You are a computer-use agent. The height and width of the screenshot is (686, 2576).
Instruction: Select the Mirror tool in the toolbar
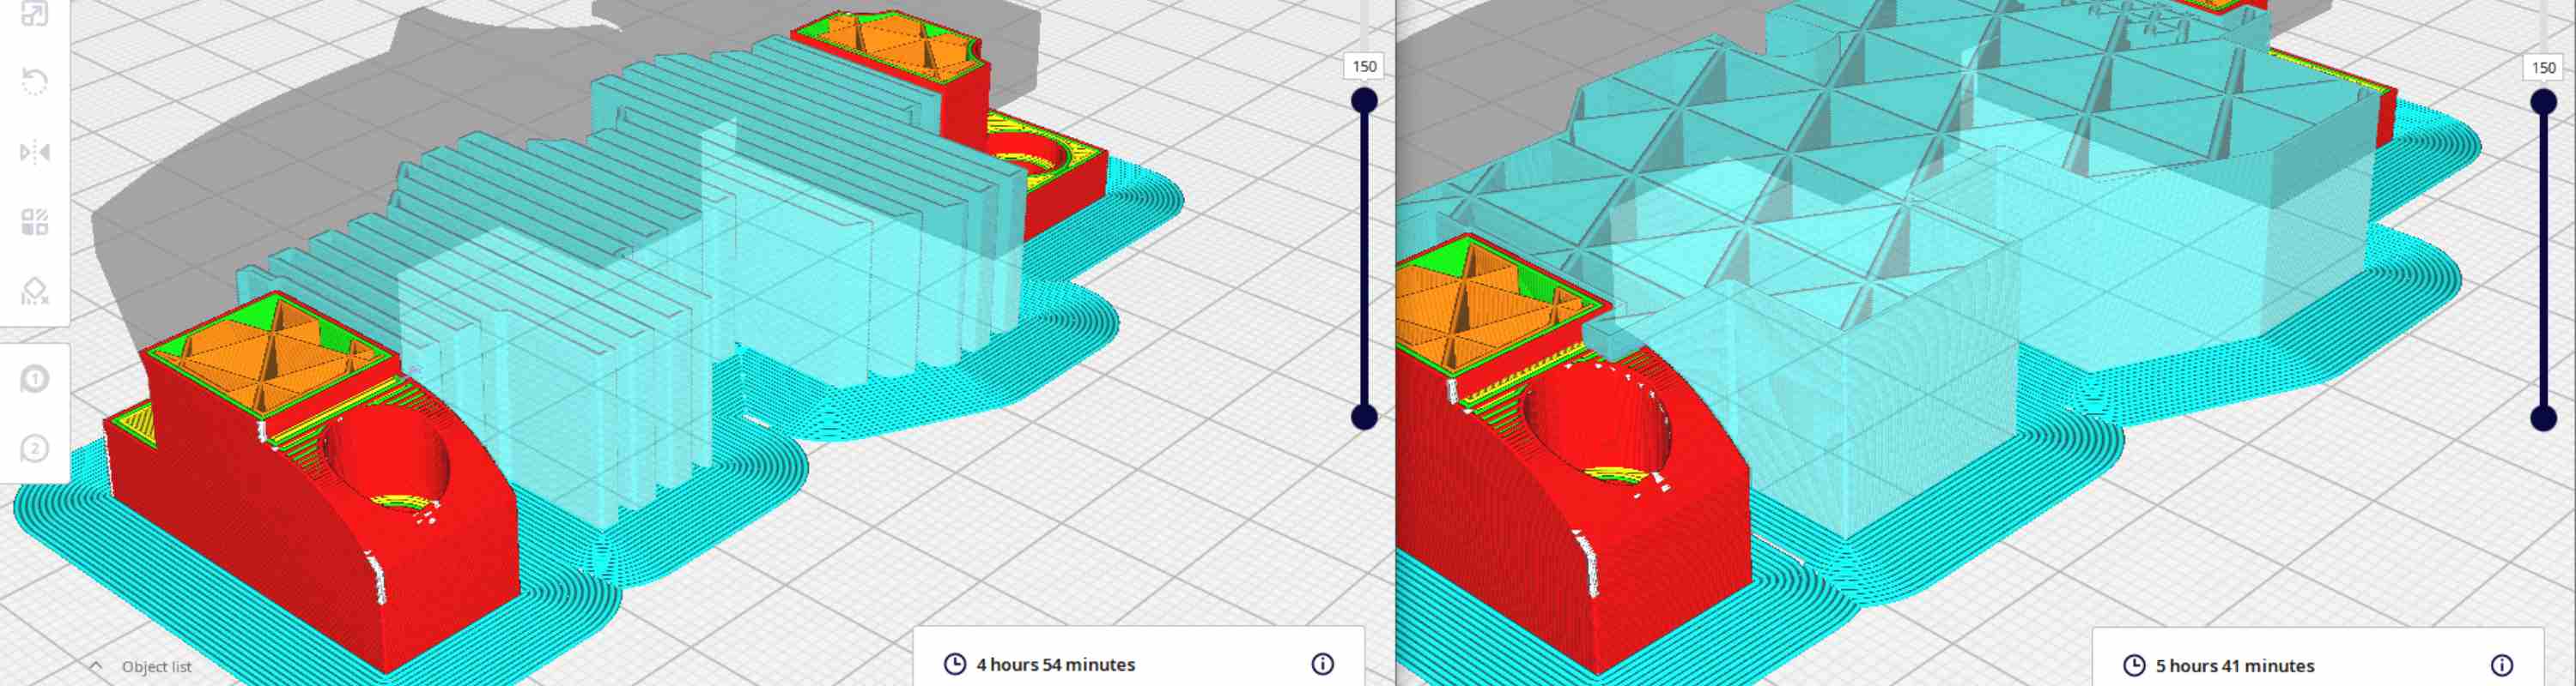(34, 152)
